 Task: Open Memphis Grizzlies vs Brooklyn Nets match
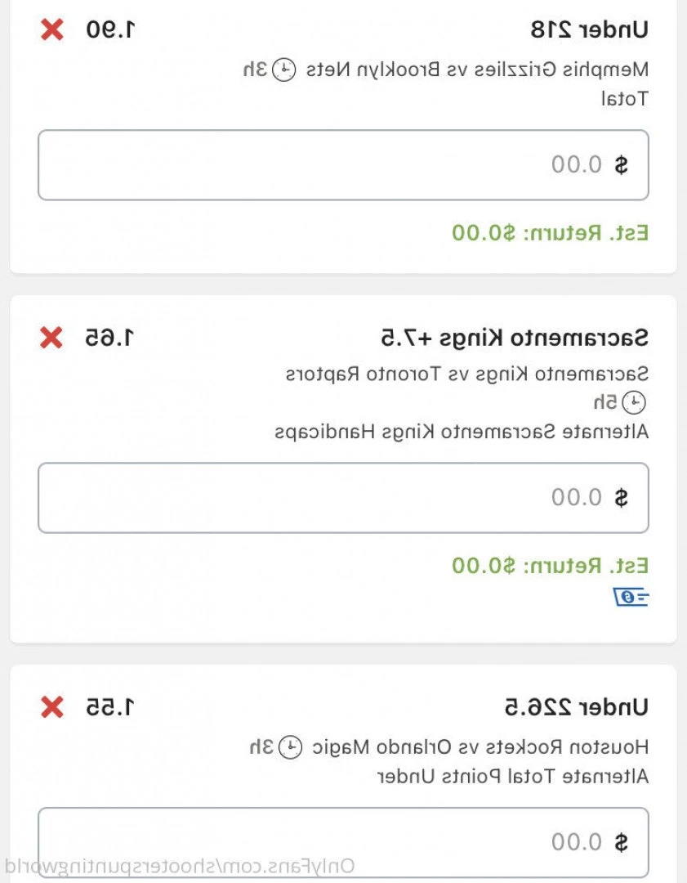[477, 69]
